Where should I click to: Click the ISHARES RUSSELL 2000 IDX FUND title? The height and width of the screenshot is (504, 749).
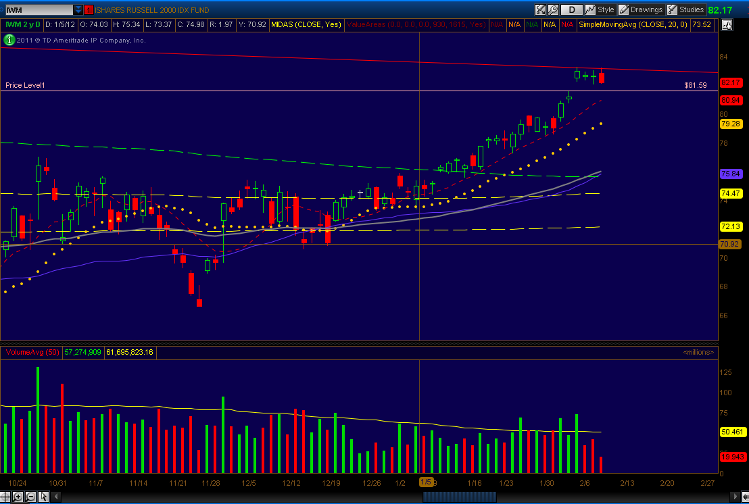pyautogui.click(x=152, y=9)
